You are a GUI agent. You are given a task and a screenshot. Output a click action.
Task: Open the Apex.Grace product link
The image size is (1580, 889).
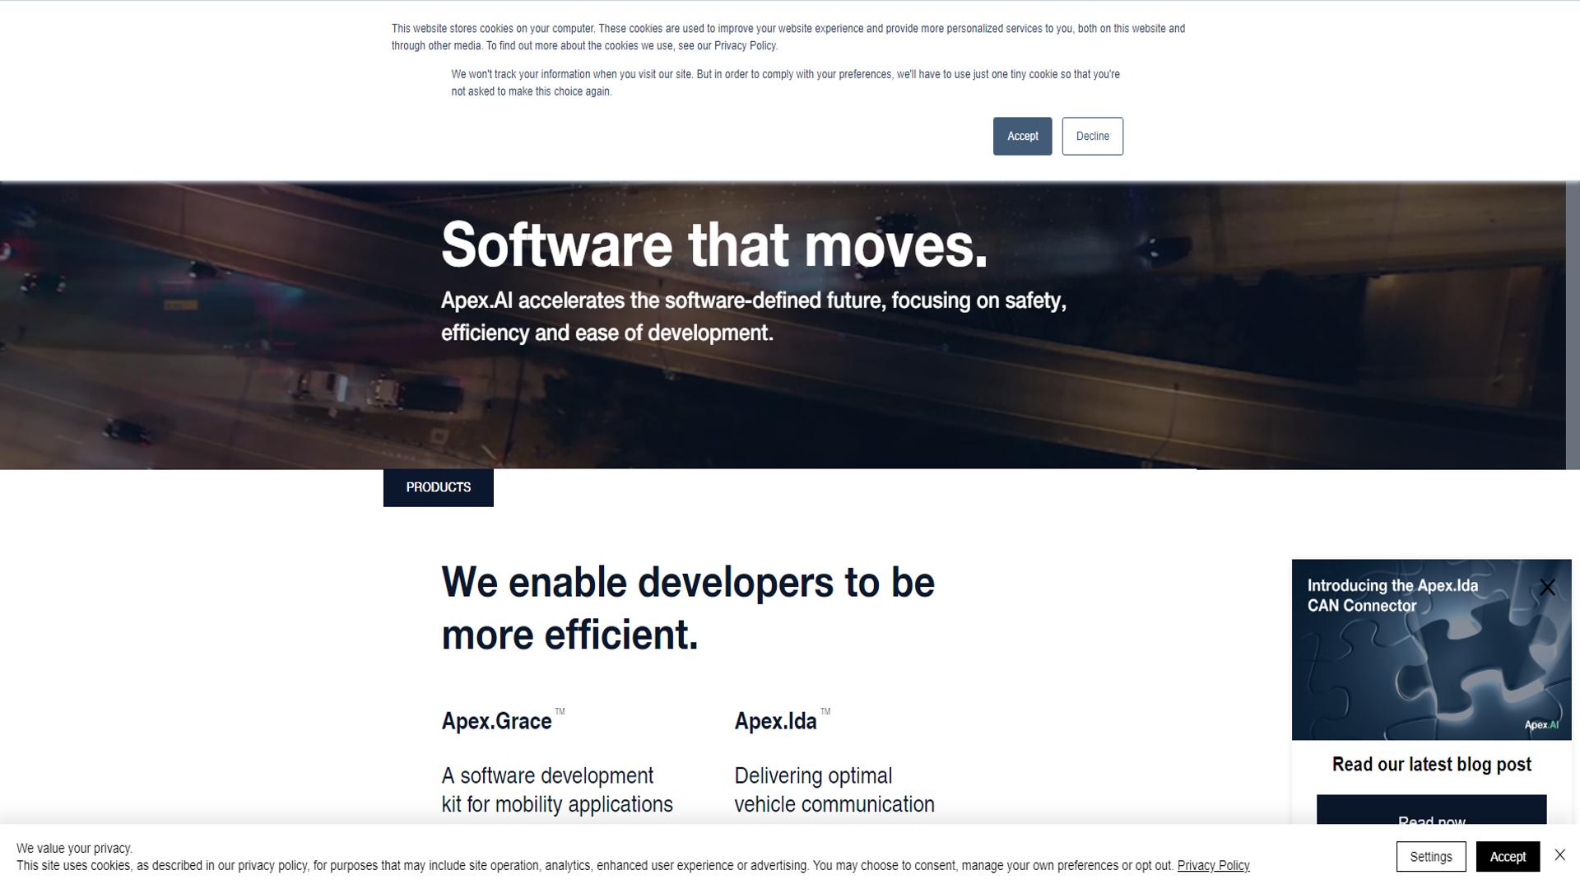(496, 720)
